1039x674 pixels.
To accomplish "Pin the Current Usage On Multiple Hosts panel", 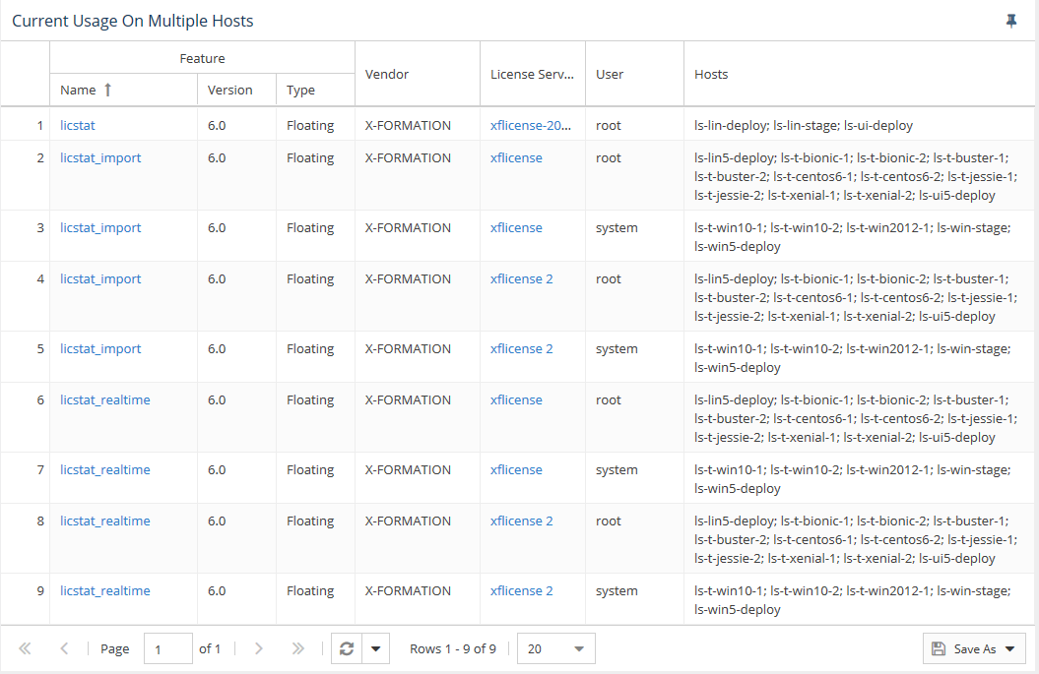I will pyautogui.click(x=1011, y=22).
